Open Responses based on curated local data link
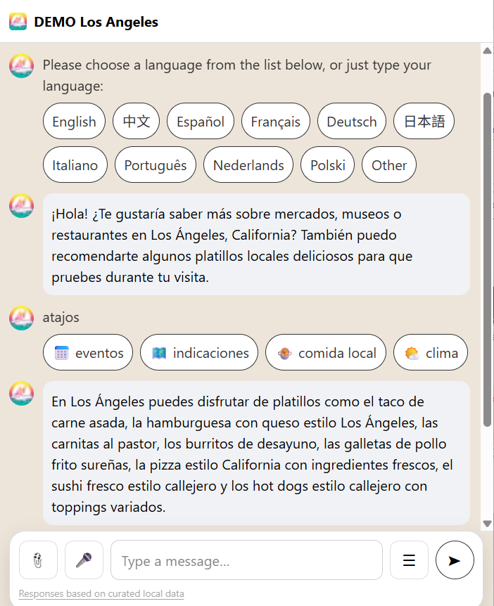Viewport: 494px width, 606px height. 101,594
